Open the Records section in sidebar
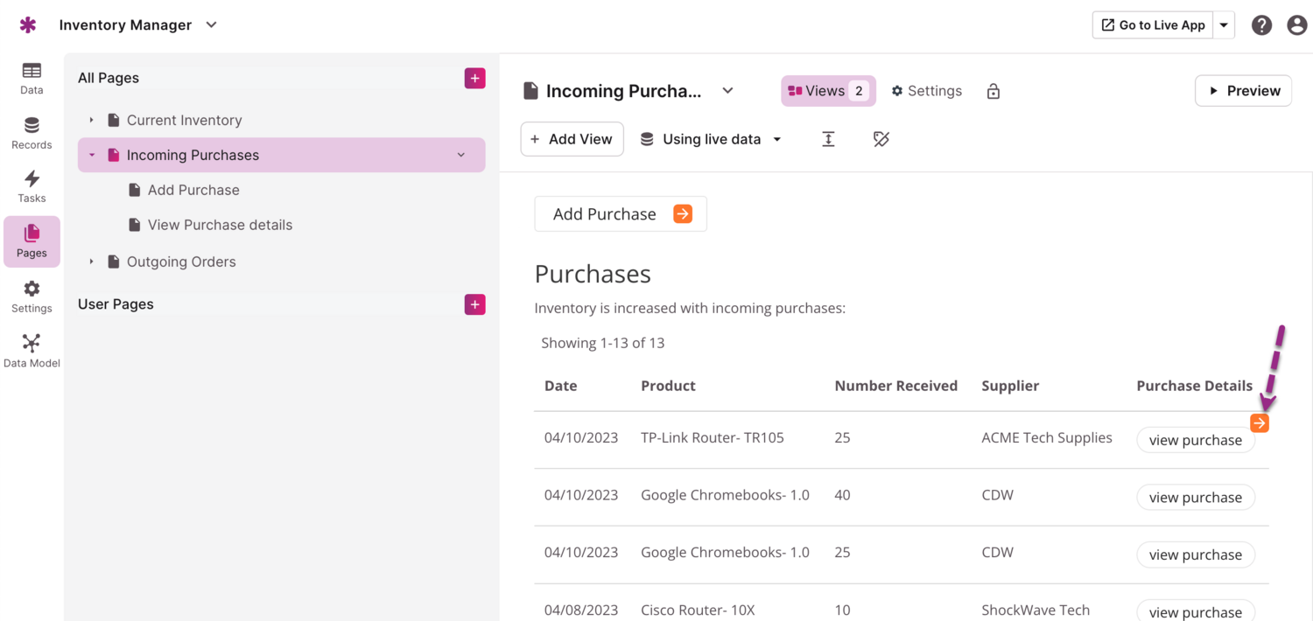The image size is (1313, 621). tap(32, 133)
